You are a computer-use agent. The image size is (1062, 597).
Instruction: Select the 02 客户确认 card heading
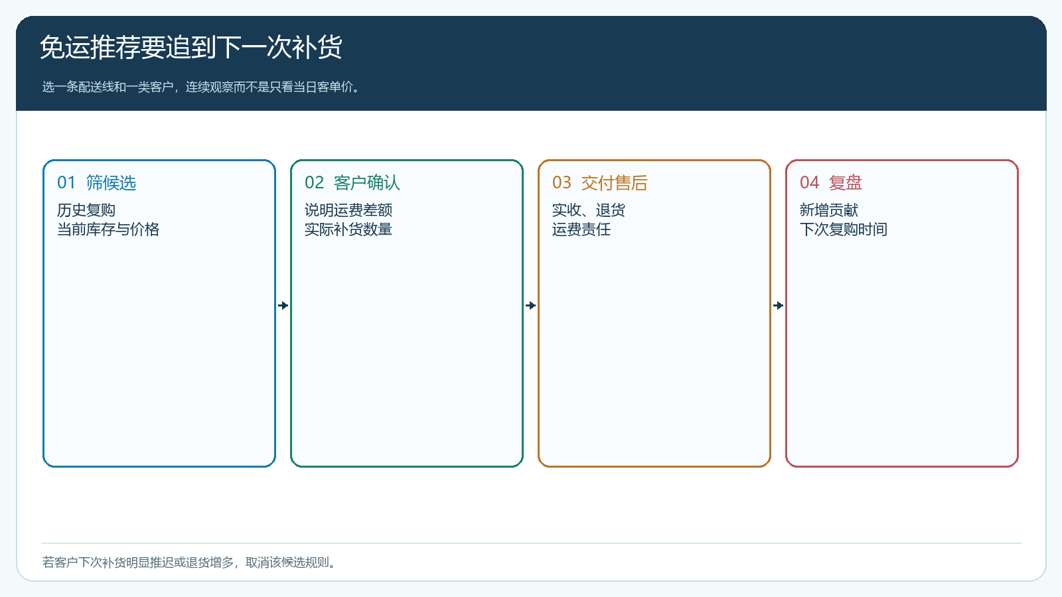click(x=352, y=182)
